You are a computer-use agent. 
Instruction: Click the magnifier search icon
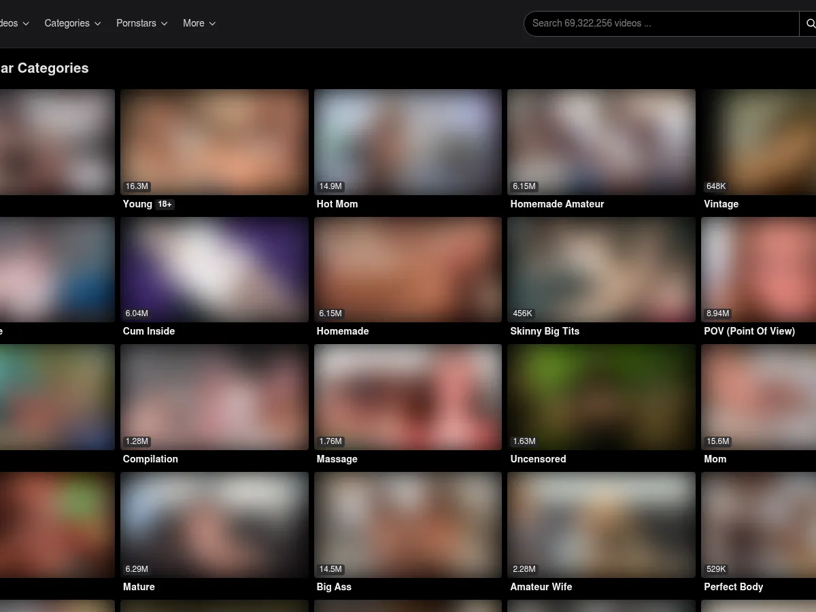coord(810,24)
